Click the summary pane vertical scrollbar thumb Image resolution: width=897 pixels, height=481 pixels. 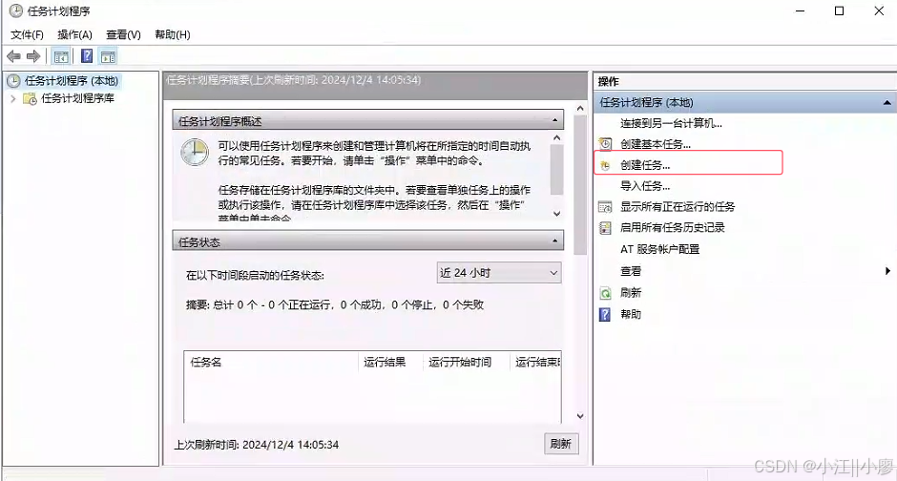pyautogui.click(x=580, y=185)
